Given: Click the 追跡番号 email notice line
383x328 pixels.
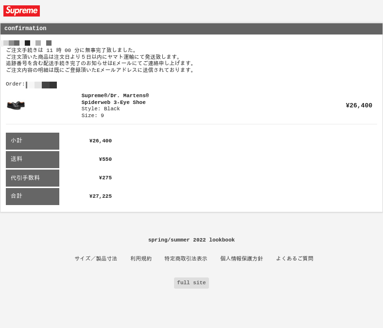Looking at the screenshot, I should [x=100, y=64].
